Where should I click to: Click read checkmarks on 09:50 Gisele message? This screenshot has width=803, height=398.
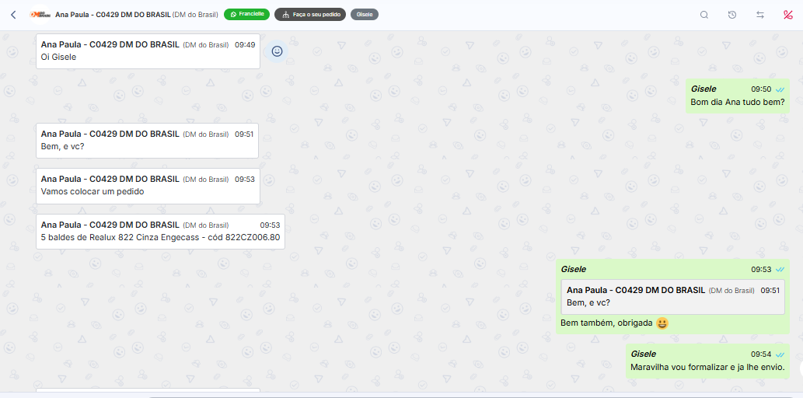coord(780,89)
